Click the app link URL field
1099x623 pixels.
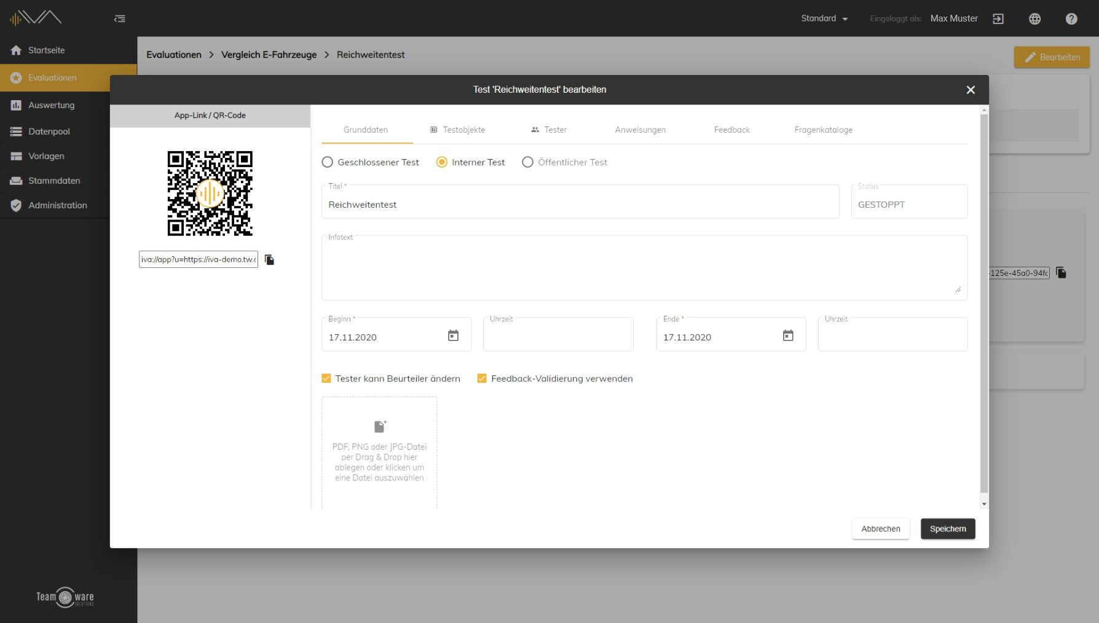tap(199, 259)
